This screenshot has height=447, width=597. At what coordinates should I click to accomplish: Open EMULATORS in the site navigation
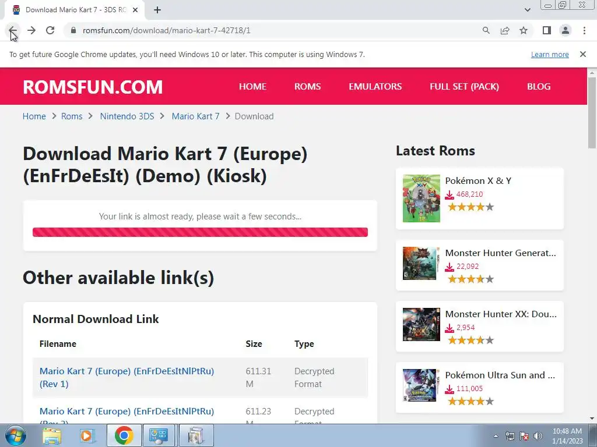pos(375,86)
